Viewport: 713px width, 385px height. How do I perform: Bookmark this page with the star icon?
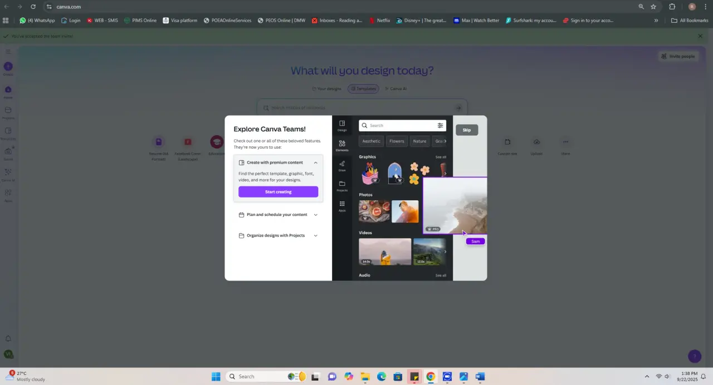(653, 7)
